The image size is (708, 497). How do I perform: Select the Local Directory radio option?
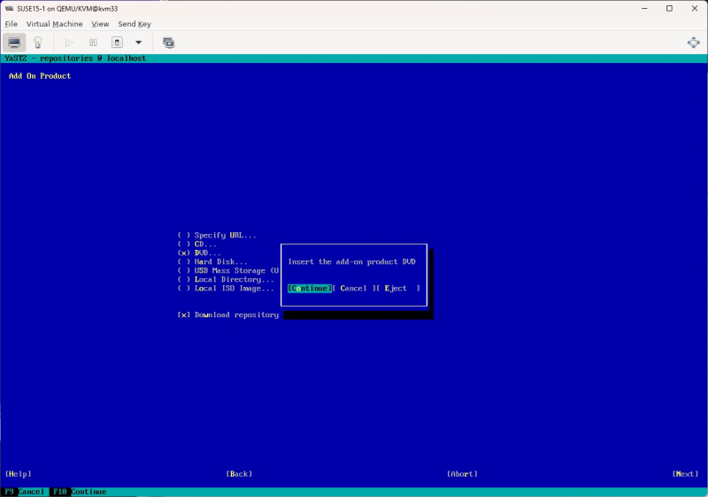226,279
